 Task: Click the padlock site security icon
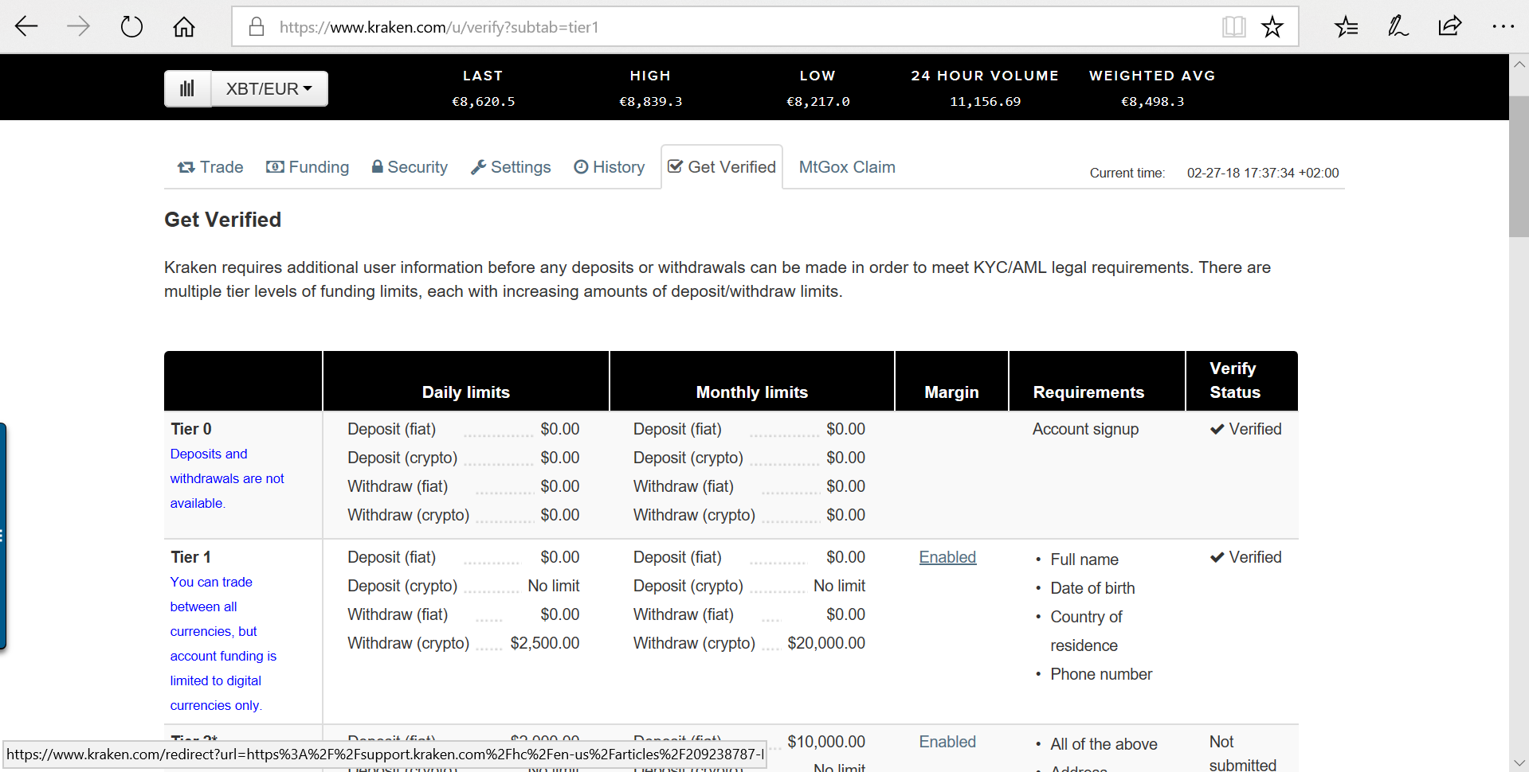pos(257,26)
